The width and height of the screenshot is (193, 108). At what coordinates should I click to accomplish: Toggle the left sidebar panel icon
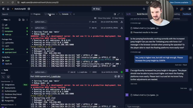[4, 9]
